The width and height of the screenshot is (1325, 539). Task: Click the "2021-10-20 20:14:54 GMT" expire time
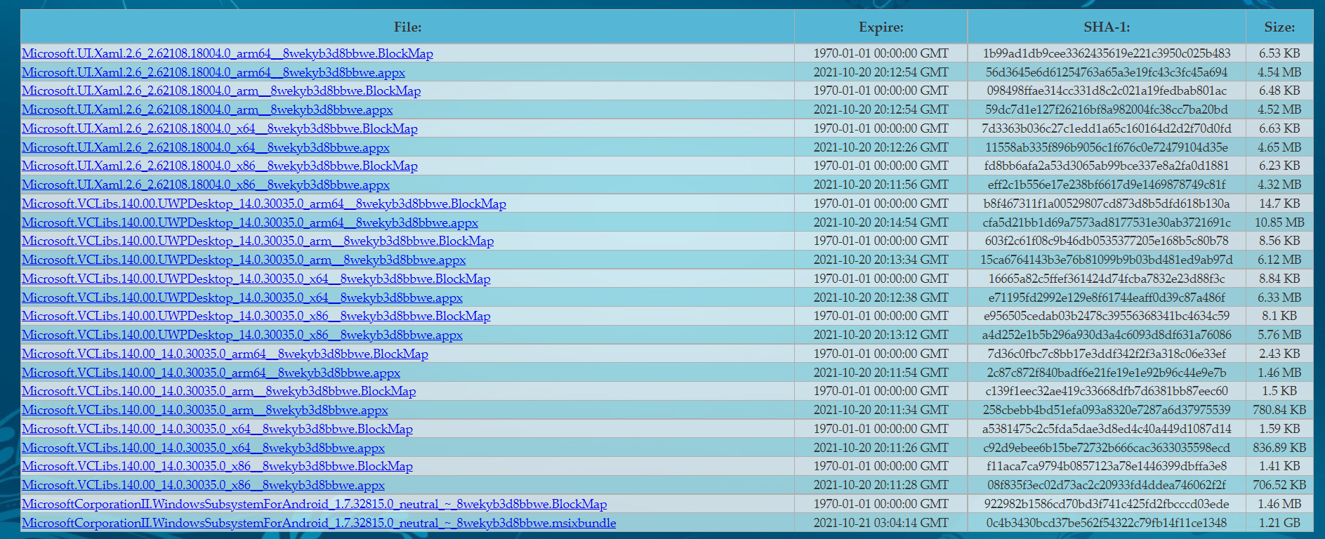[881, 222]
